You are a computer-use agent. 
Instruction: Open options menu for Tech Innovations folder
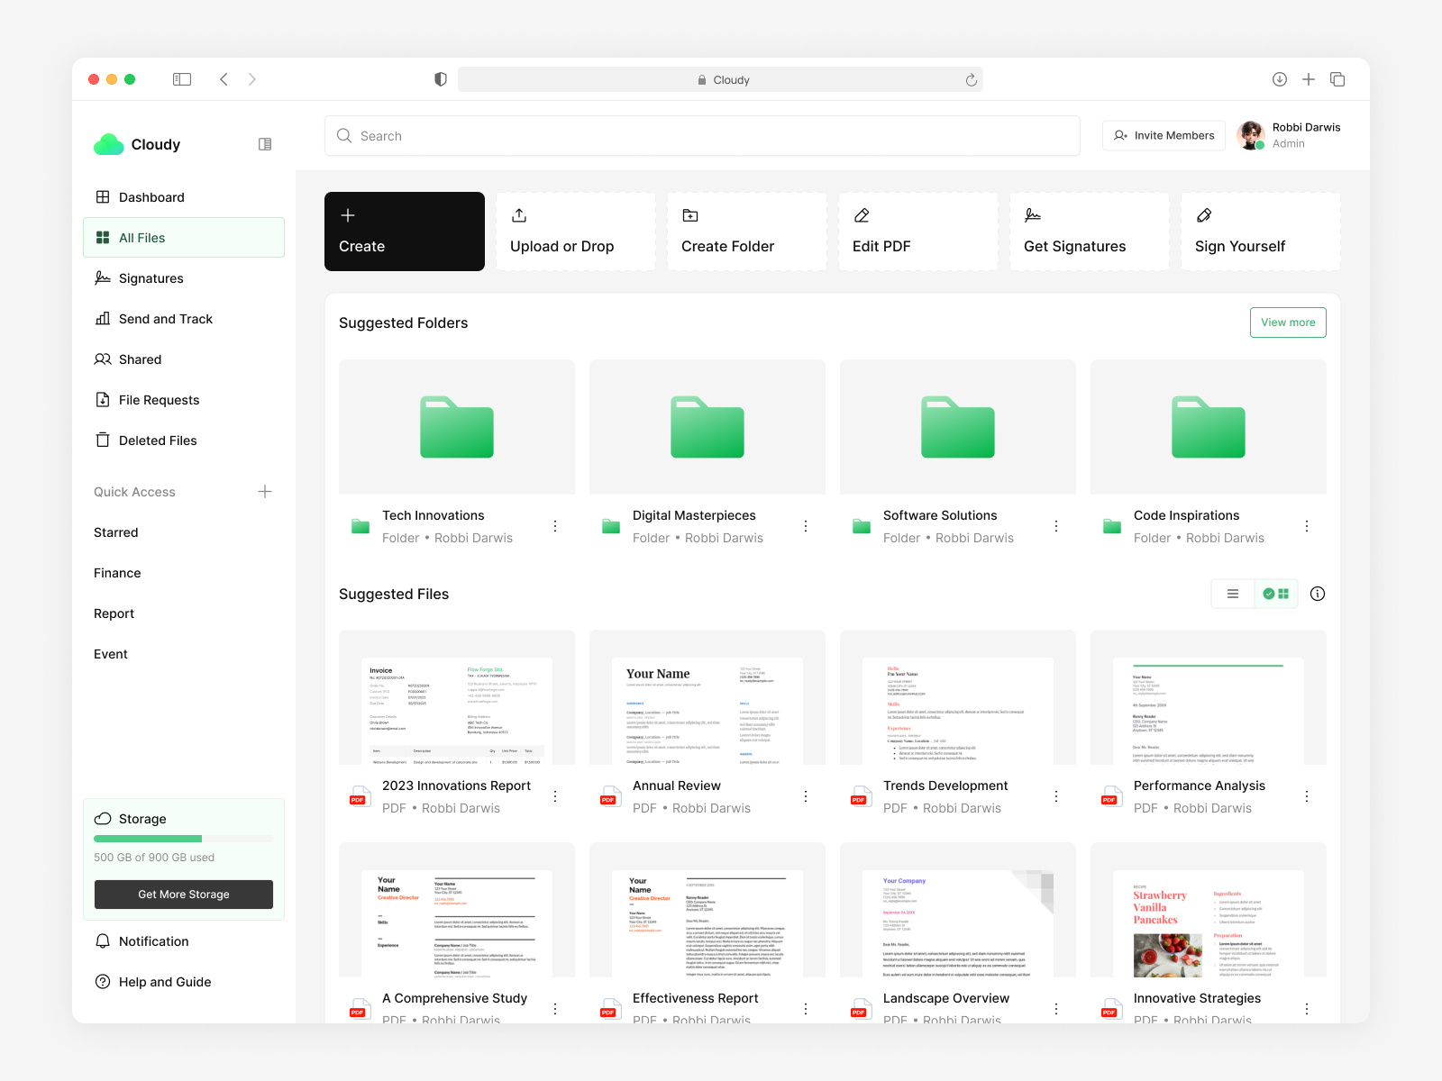(x=555, y=526)
